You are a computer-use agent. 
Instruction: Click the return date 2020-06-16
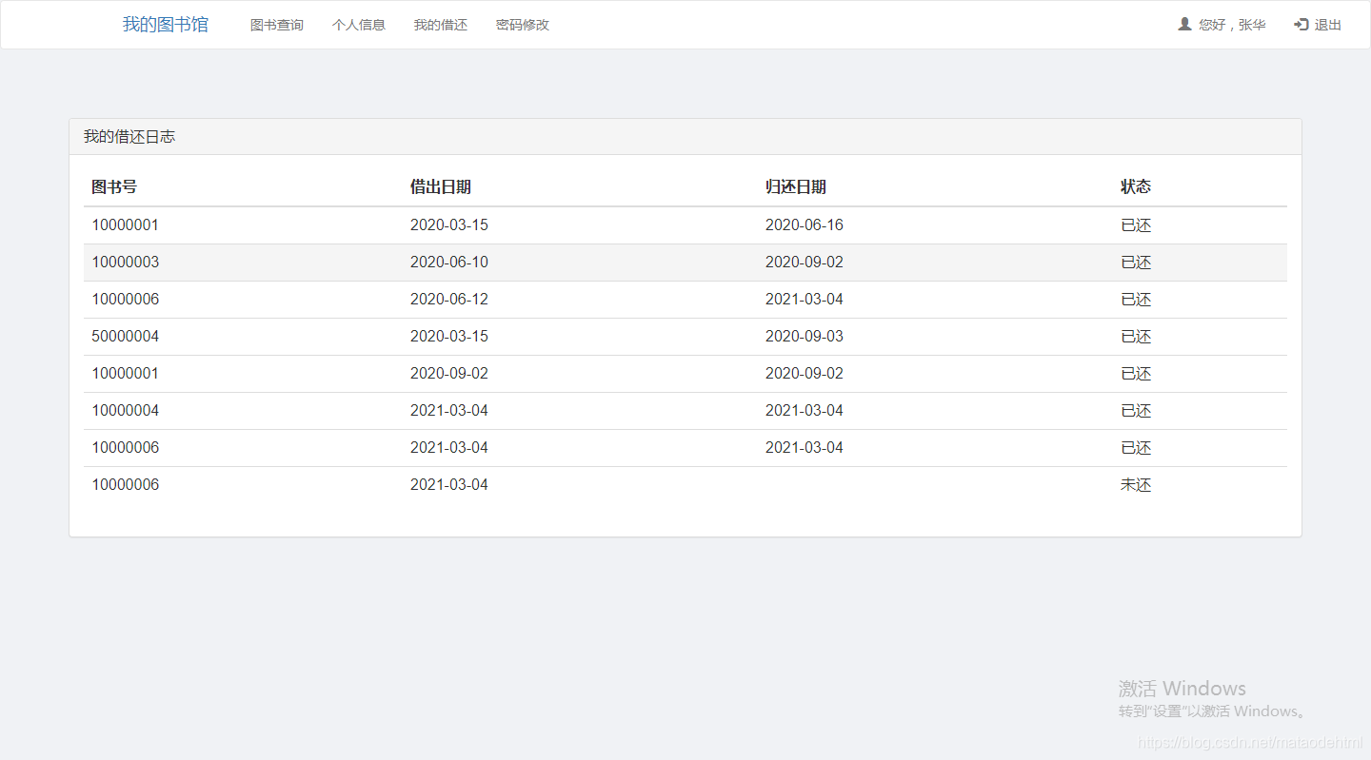point(805,225)
